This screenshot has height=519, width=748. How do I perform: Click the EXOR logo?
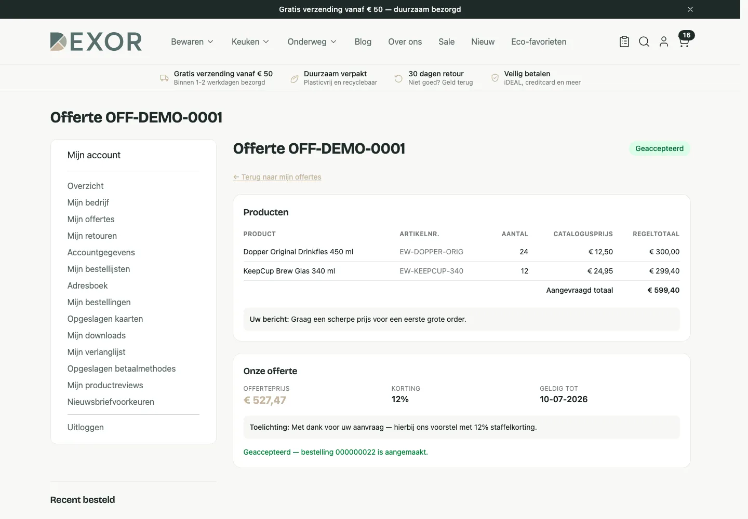(x=96, y=42)
